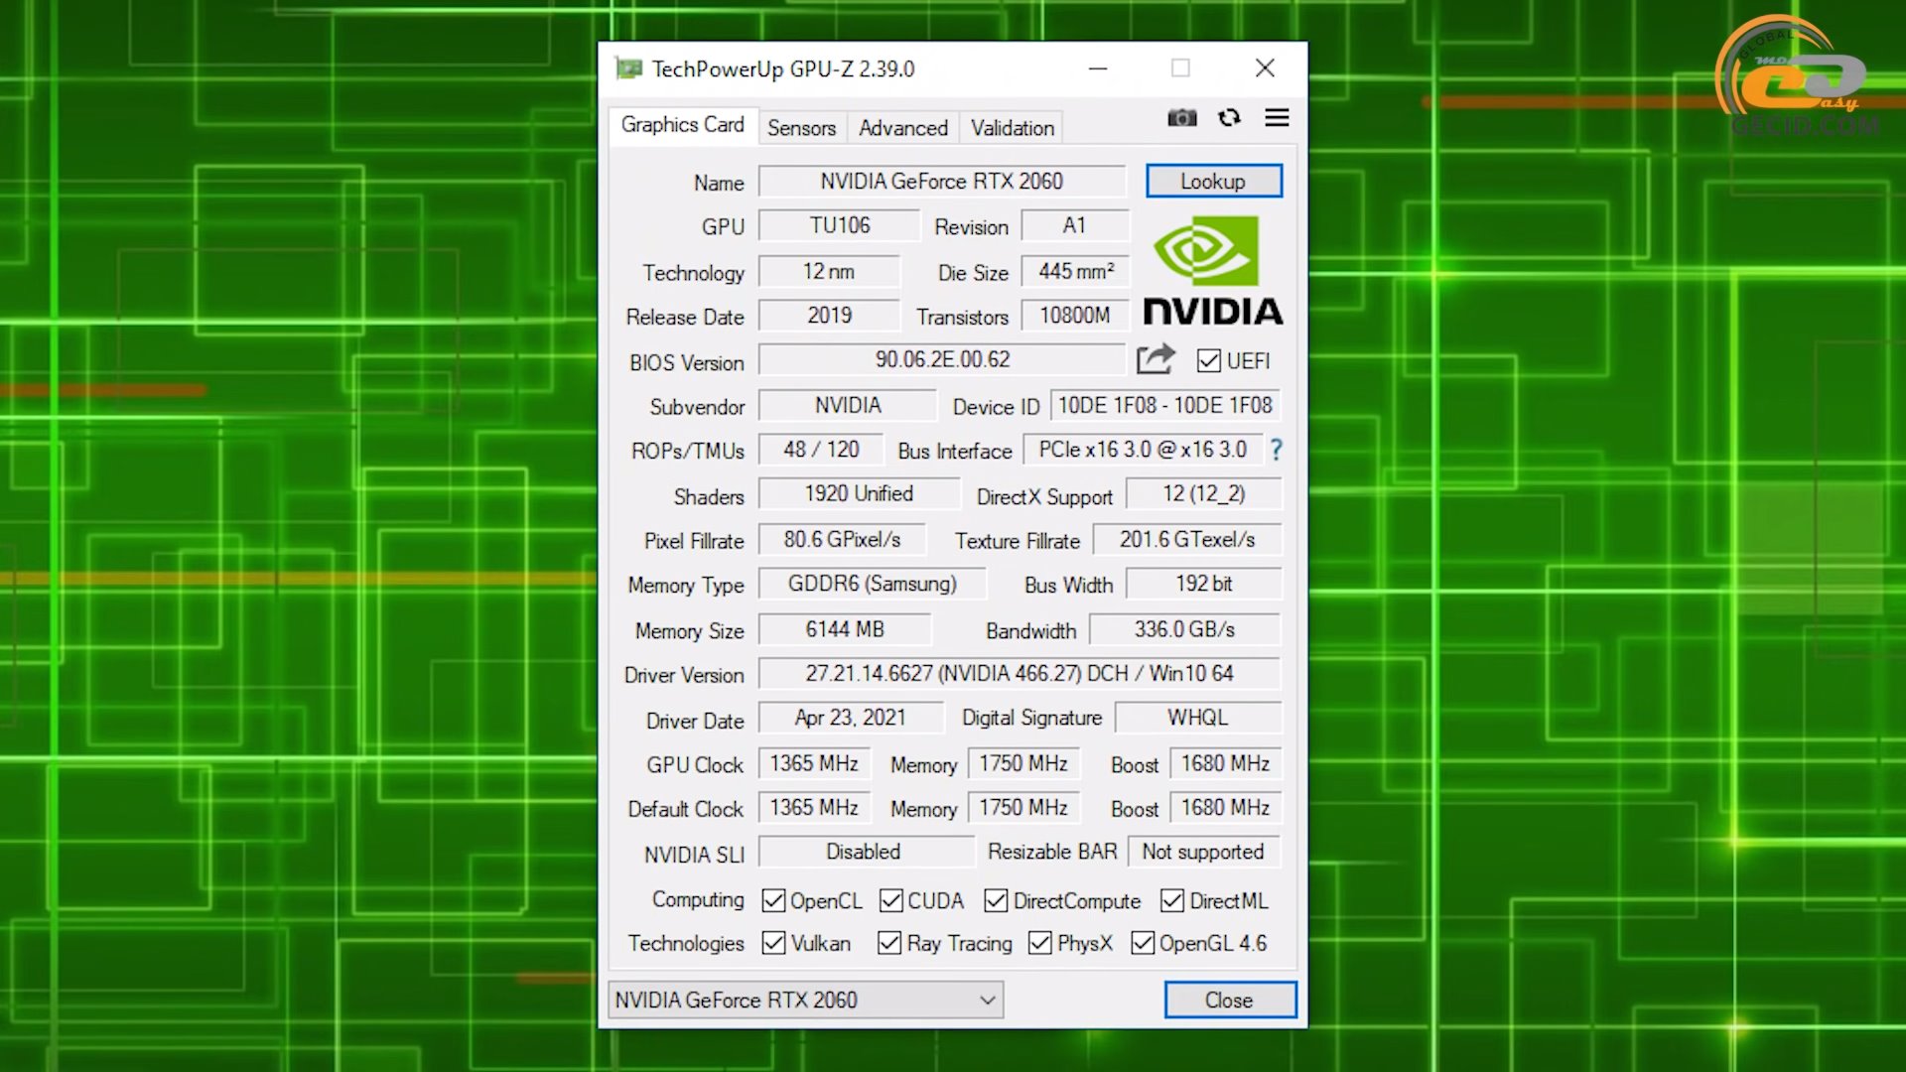Select the Graphics Card tab
The height and width of the screenshot is (1072, 1906).
[x=682, y=125]
